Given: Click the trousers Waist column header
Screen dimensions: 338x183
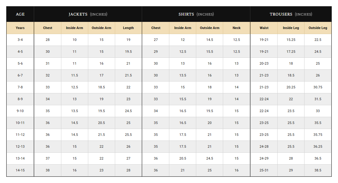Looking at the screenshot, I should tap(264, 28).
